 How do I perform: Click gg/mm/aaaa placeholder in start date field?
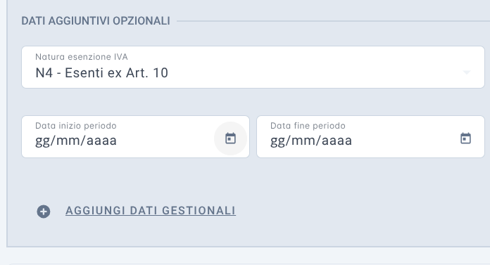pos(76,141)
